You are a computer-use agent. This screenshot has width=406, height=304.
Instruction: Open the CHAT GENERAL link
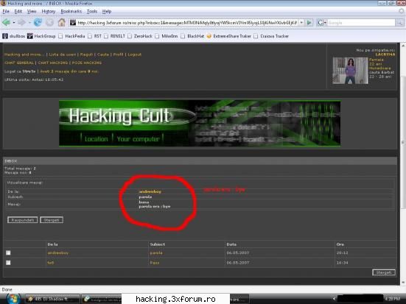pyautogui.click(x=19, y=63)
